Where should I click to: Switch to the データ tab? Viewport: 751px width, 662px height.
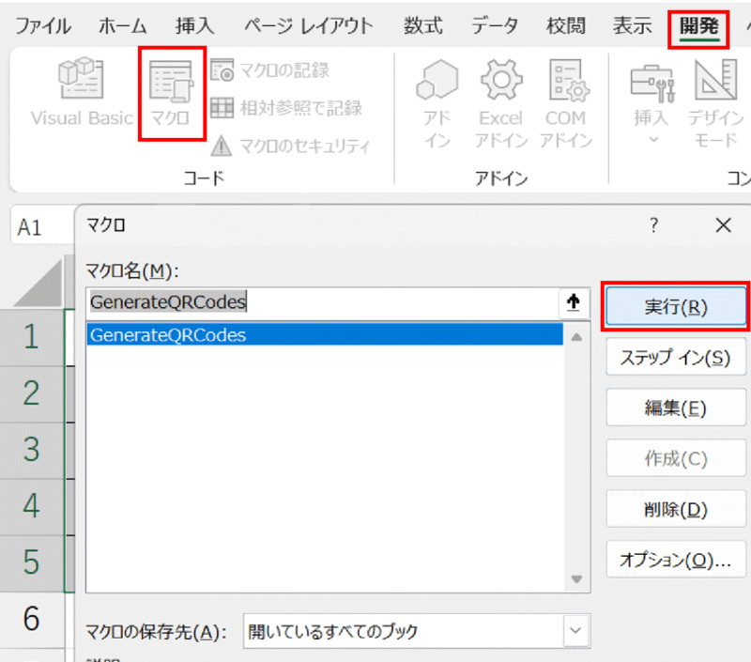tap(495, 26)
